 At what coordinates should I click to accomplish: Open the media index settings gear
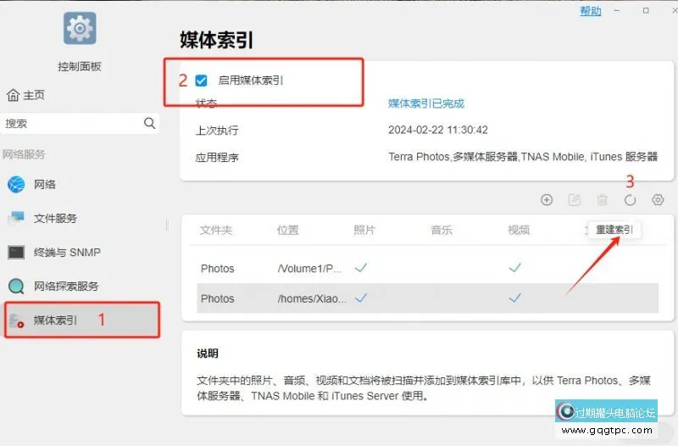(x=658, y=200)
